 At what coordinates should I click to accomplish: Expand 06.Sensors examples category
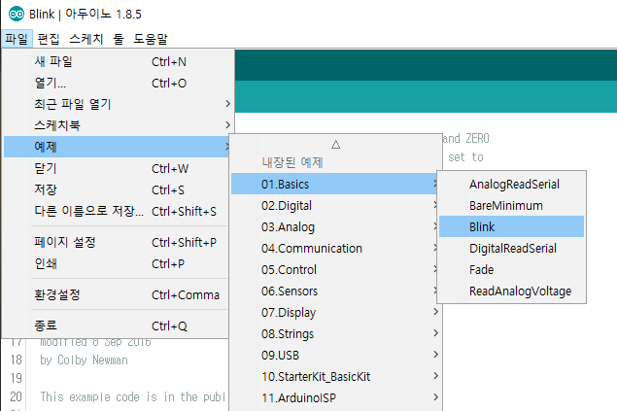[335, 291]
